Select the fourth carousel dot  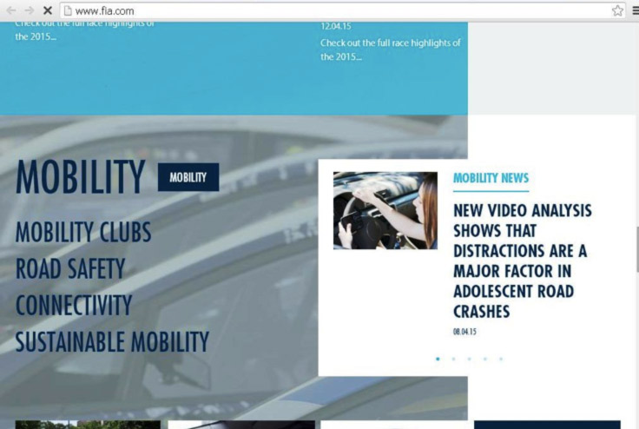485,359
